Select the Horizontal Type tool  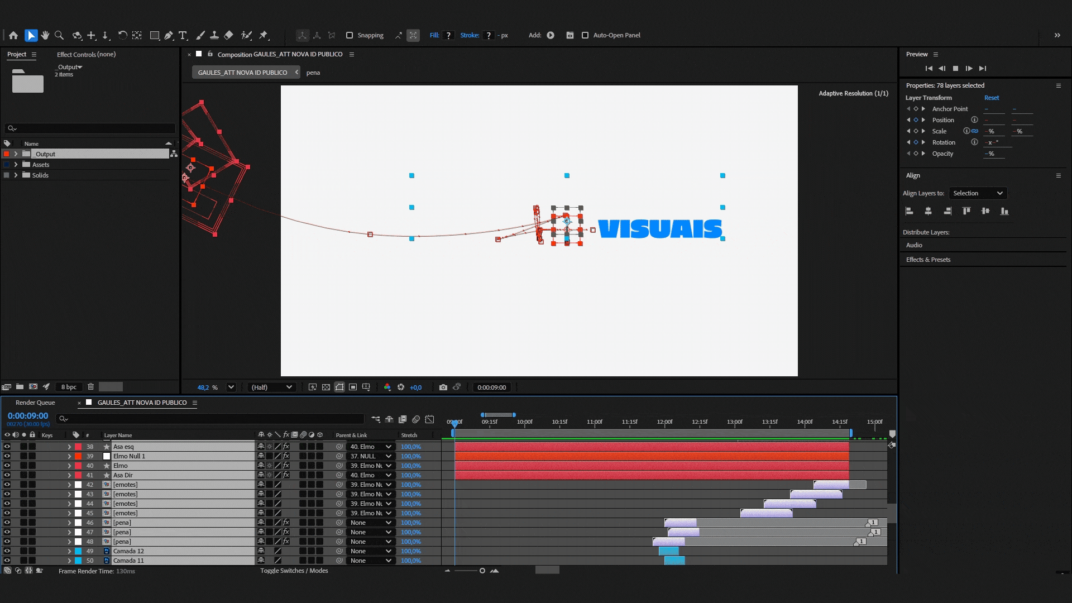(183, 35)
